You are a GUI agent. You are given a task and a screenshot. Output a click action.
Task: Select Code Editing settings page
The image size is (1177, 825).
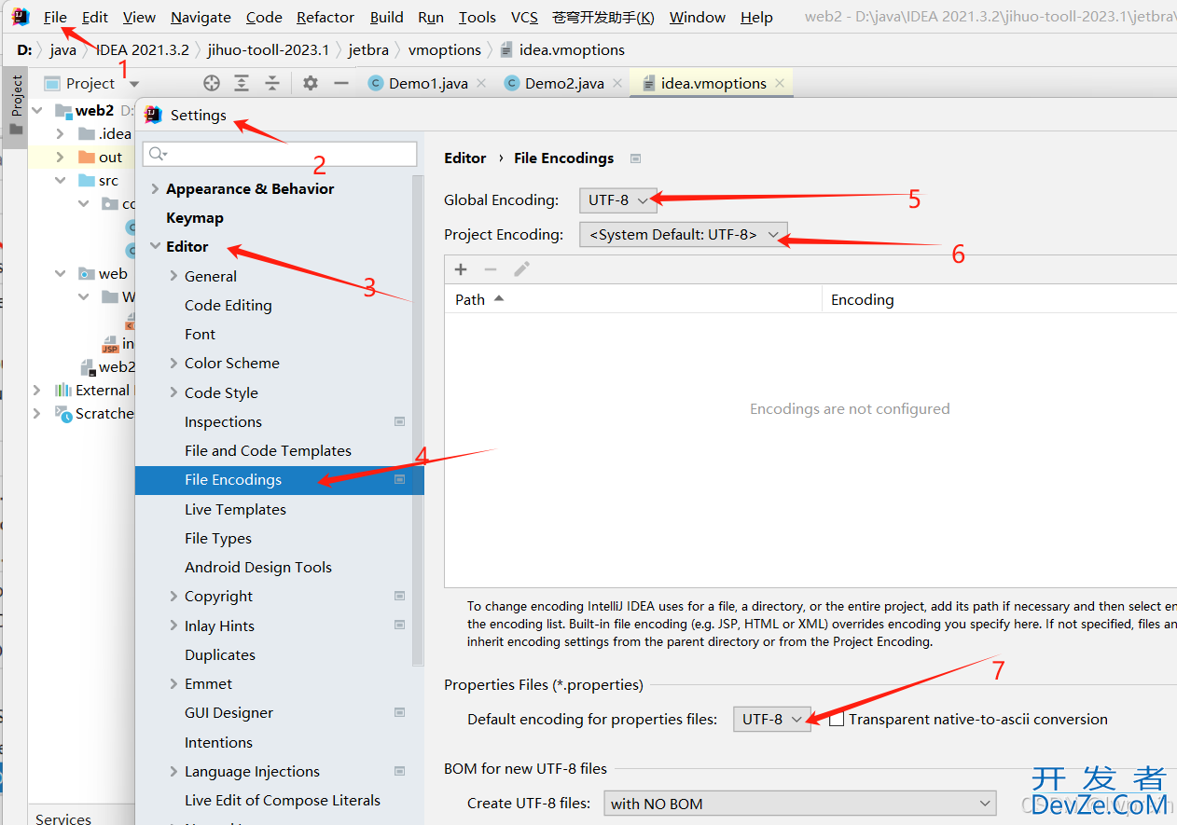[228, 305]
